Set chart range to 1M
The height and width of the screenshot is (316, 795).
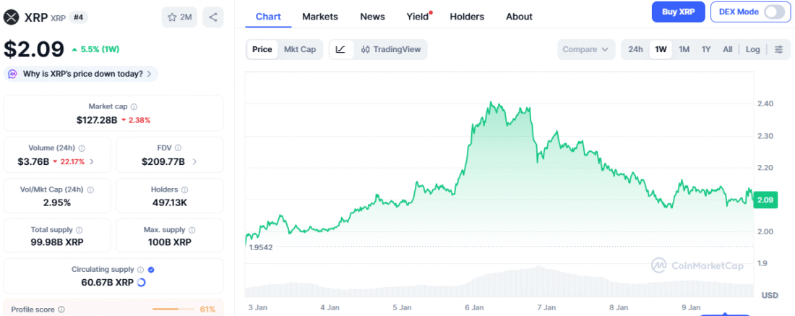684,50
